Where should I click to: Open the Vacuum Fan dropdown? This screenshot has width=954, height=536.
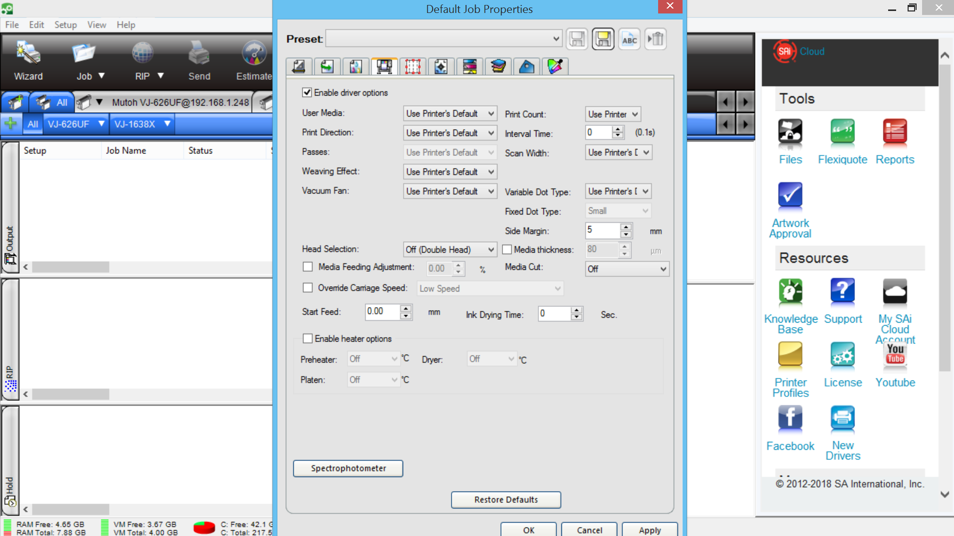450,191
